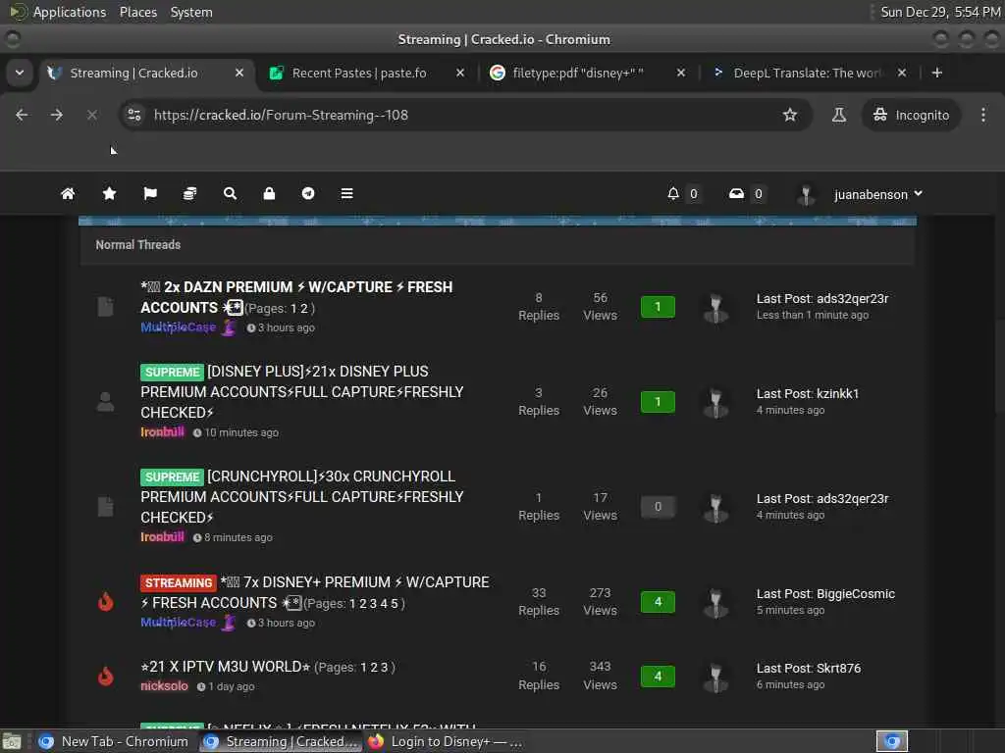
Task: View site information icon in address bar
Action: click(133, 115)
